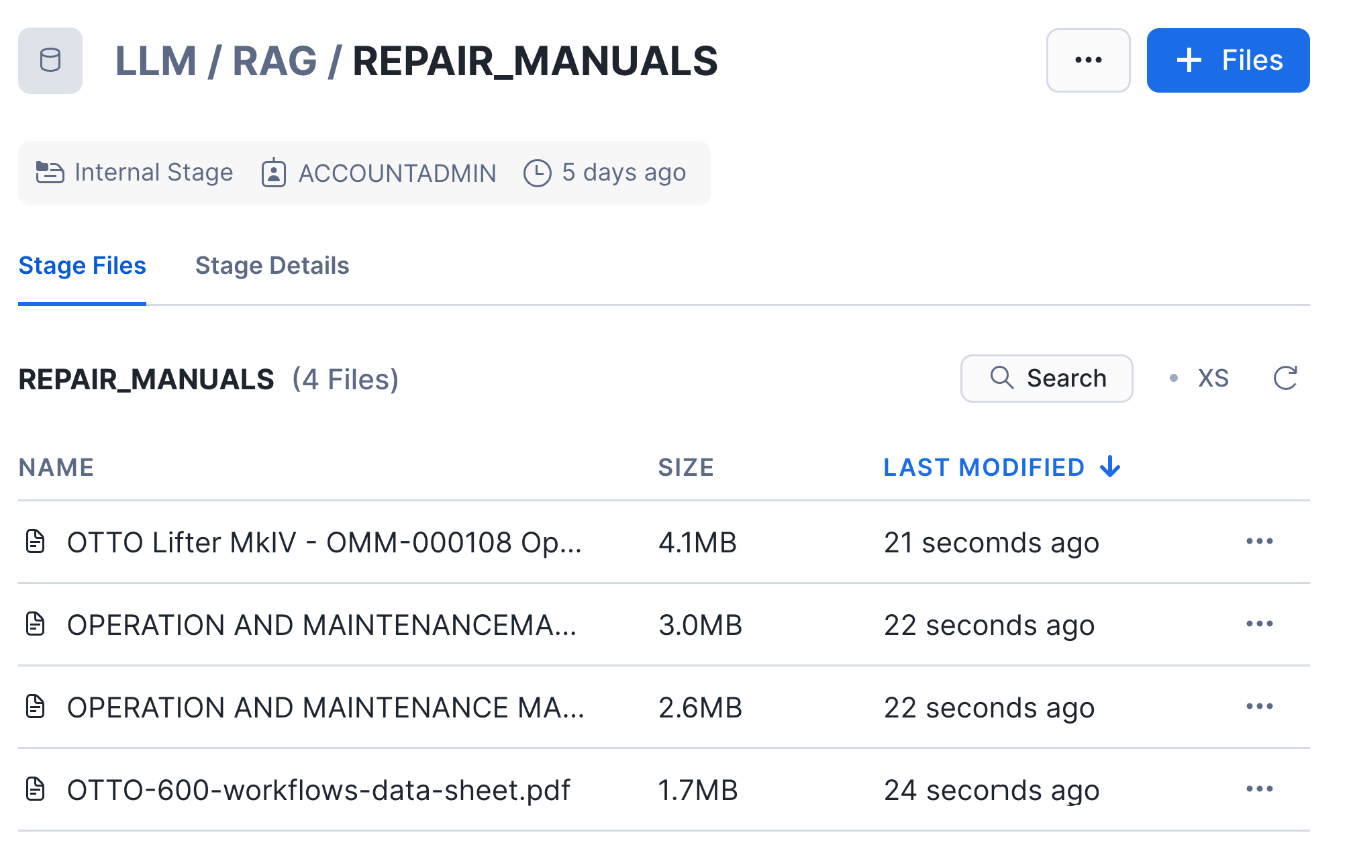Open the top more options ellipsis button
The width and height of the screenshot is (1353, 843).
(1087, 60)
